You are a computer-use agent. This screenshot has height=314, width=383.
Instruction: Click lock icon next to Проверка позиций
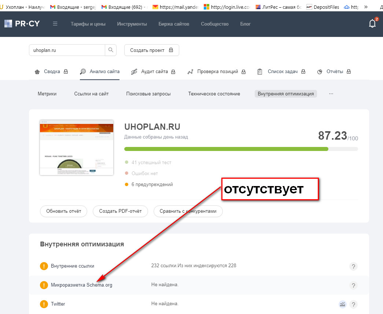pyautogui.click(x=243, y=72)
